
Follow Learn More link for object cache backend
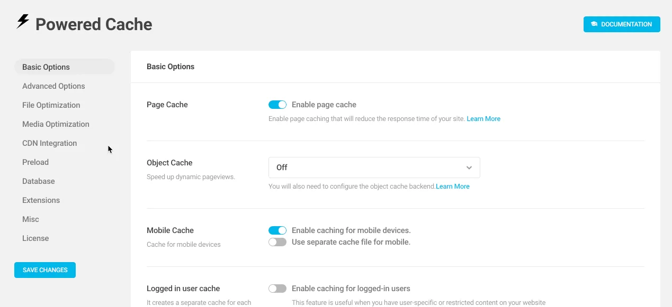[x=452, y=187]
